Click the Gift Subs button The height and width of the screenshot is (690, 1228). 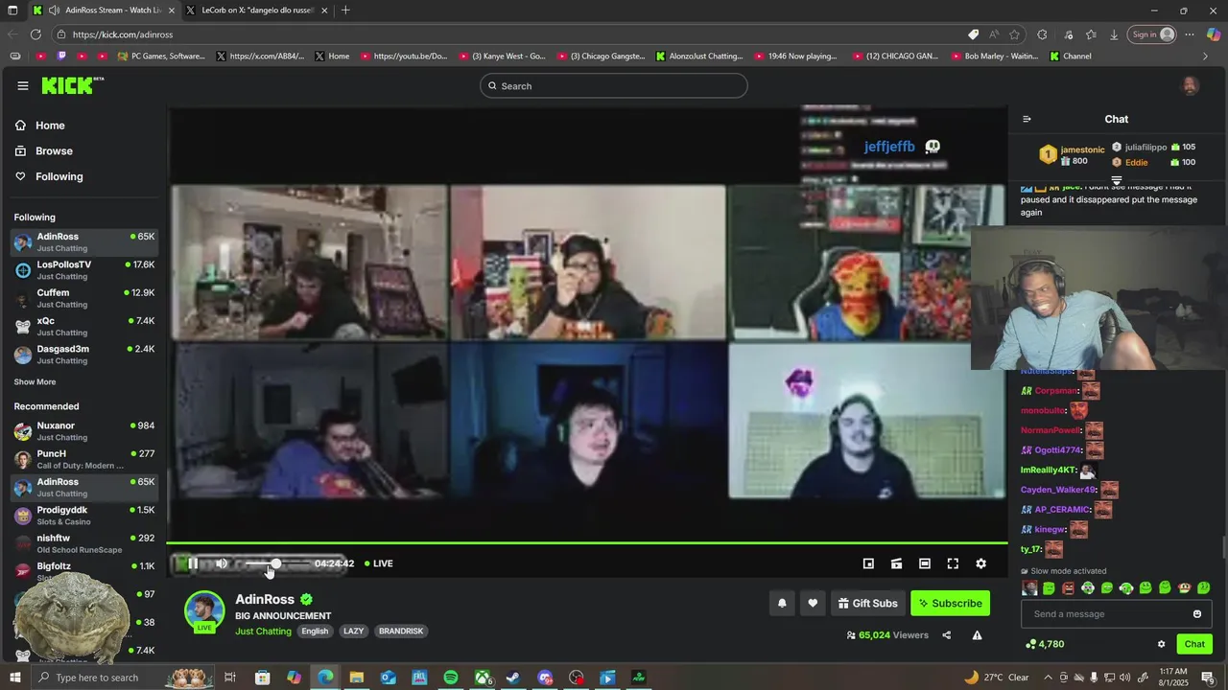click(867, 603)
